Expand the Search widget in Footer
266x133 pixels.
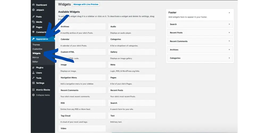pos(229,24)
